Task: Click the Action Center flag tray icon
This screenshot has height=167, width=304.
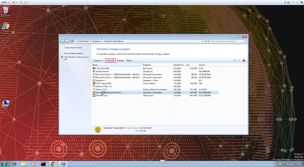Action: [299, 164]
